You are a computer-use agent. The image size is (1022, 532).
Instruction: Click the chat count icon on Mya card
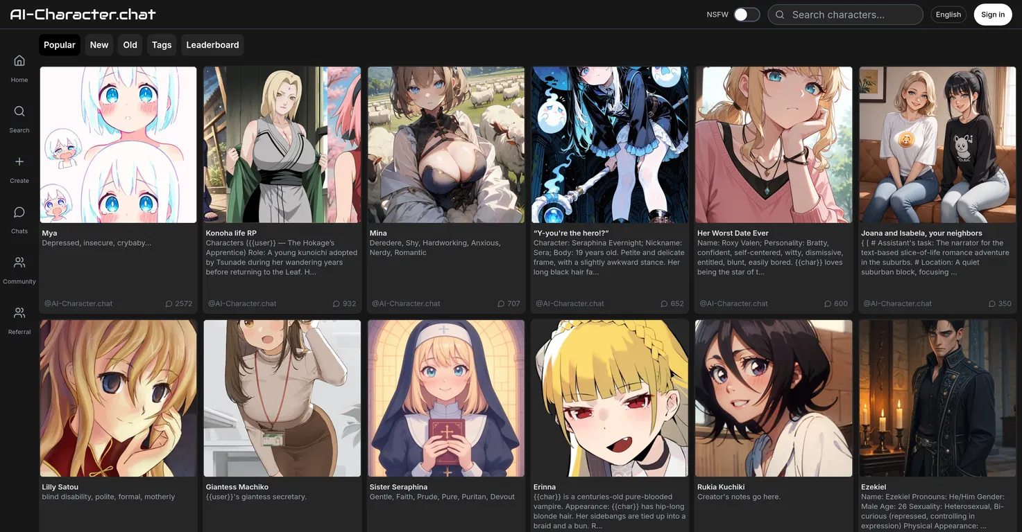tap(169, 303)
